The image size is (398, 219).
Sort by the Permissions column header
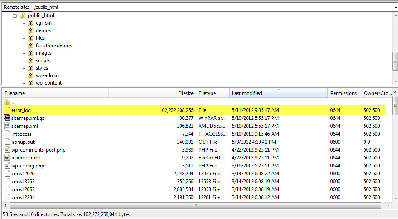[x=343, y=93]
